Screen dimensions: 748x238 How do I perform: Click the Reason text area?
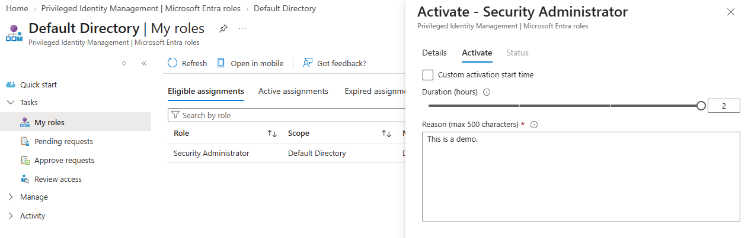coord(581,177)
